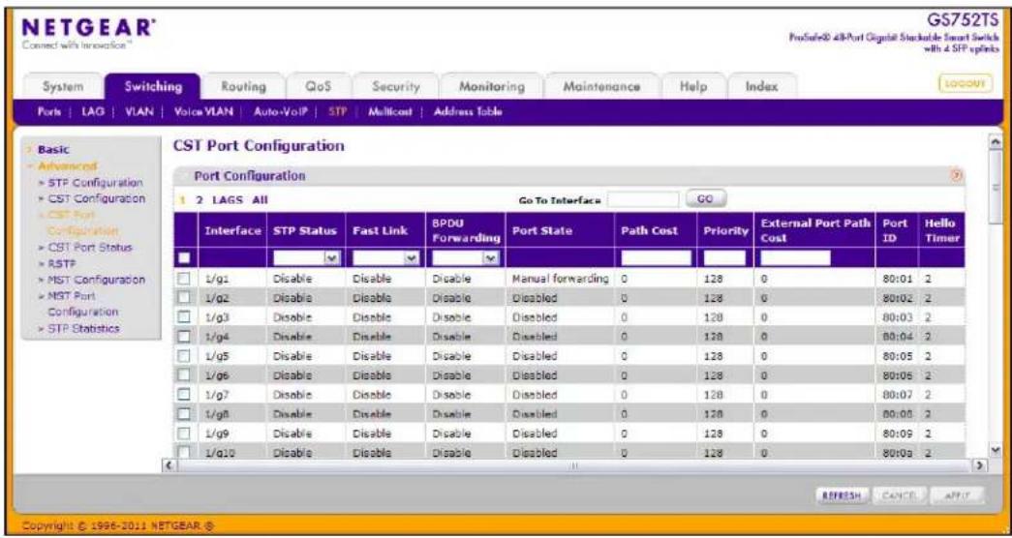Show unit 2 ports link
This screenshot has height=538, width=1012.
tap(200, 201)
